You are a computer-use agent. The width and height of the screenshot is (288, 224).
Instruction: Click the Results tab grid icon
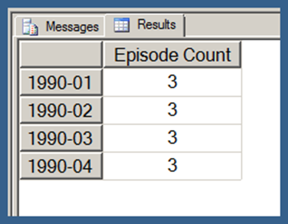[122, 25]
